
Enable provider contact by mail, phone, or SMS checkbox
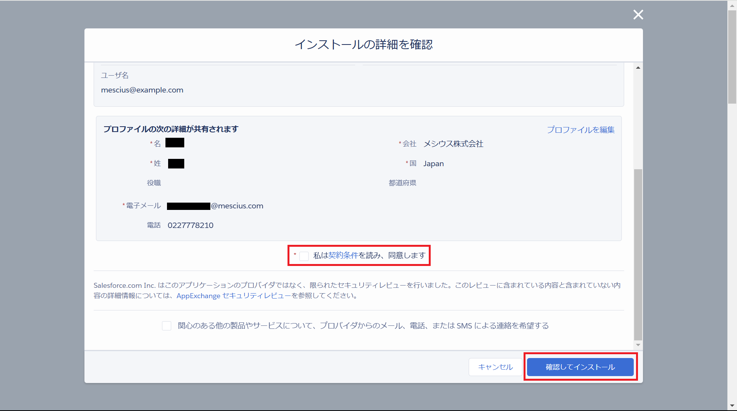pyautogui.click(x=167, y=326)
